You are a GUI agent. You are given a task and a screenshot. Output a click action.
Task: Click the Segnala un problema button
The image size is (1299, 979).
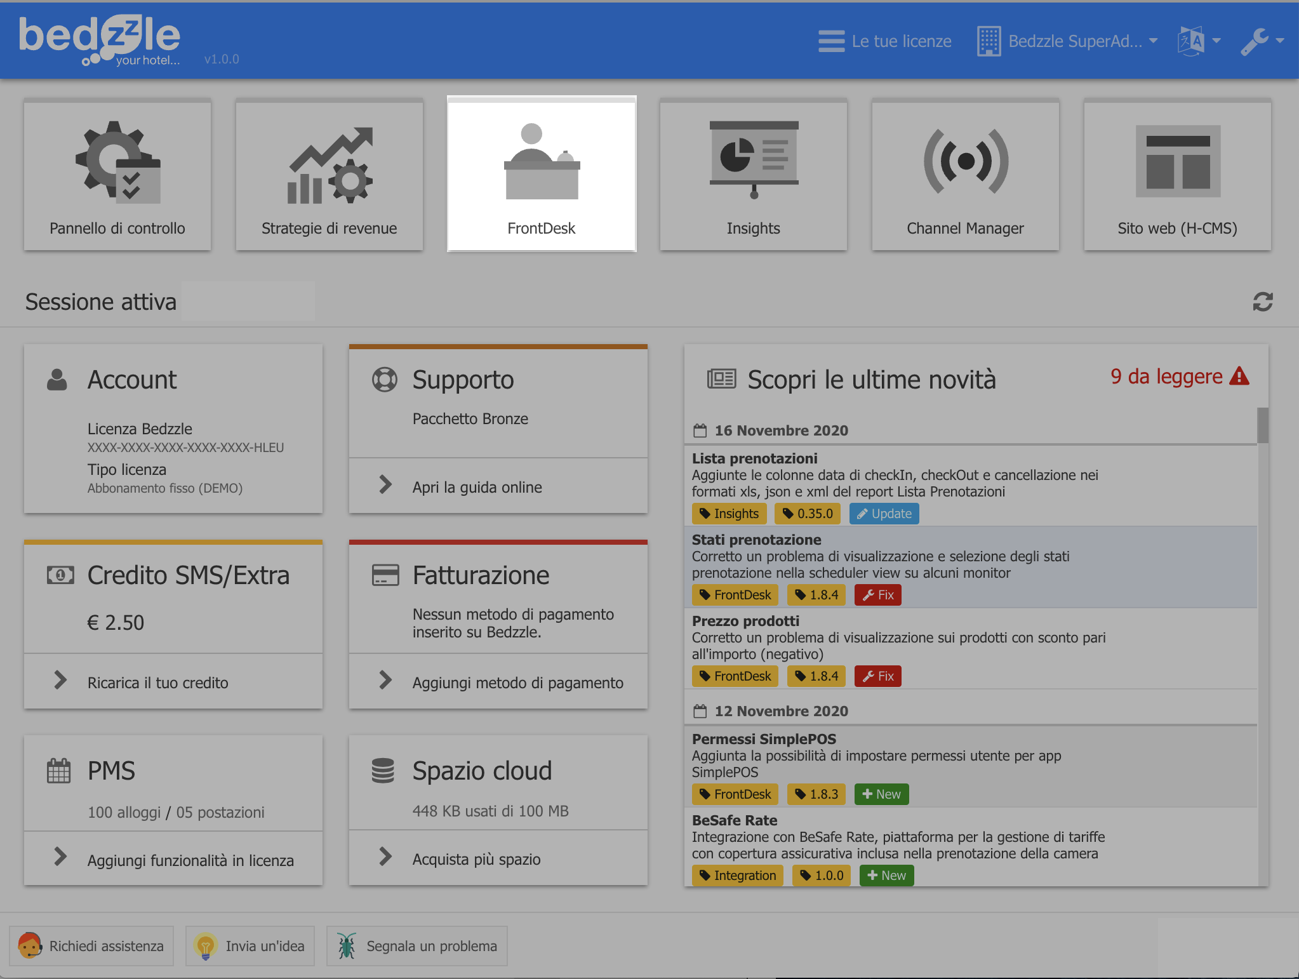click(417, 946)
